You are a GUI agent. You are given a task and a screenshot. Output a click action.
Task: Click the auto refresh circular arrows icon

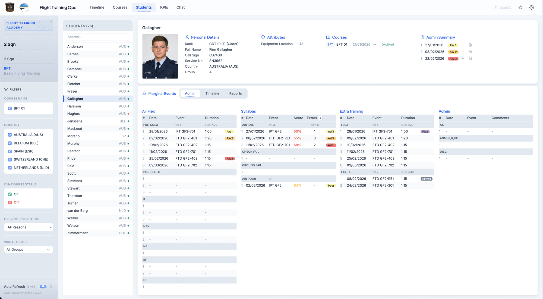51,287
